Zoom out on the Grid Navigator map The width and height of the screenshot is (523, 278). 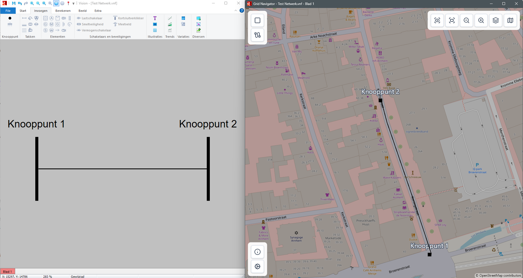(x=466, y=20)
